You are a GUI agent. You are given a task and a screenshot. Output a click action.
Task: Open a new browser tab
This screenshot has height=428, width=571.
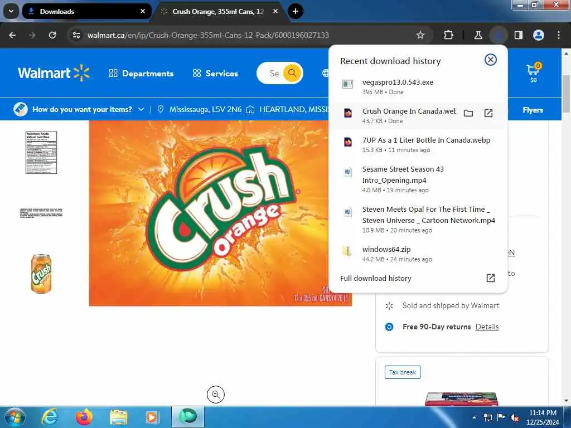click(296, 11)
